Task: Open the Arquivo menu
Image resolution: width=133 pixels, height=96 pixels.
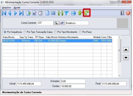Action: coord(6,8)
